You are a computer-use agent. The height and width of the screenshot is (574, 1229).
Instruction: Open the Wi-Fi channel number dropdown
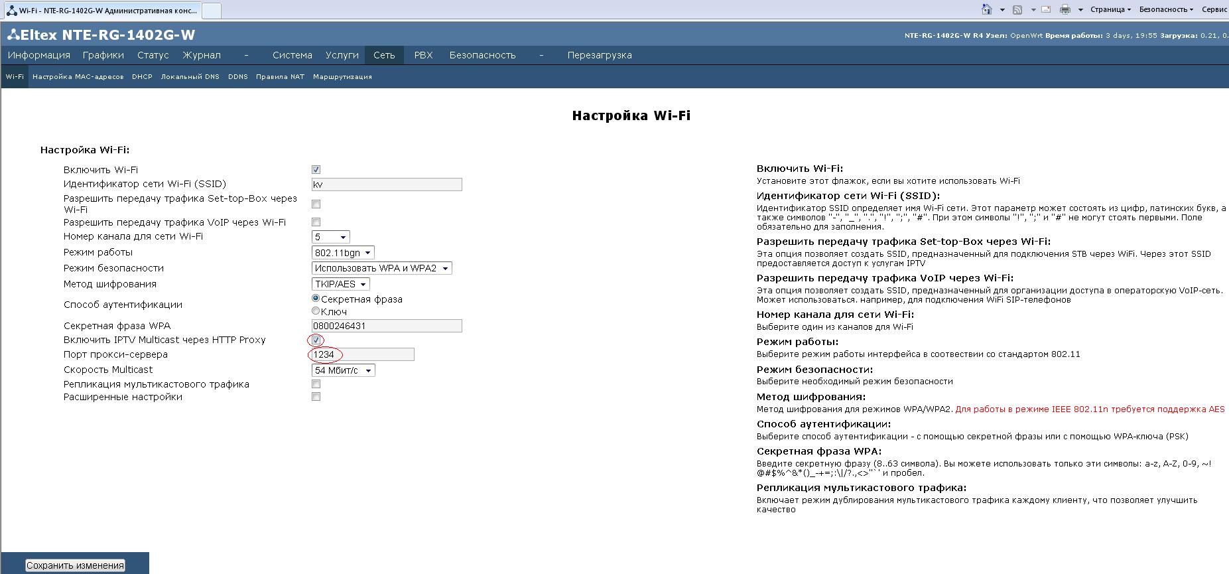pos(330,237)
